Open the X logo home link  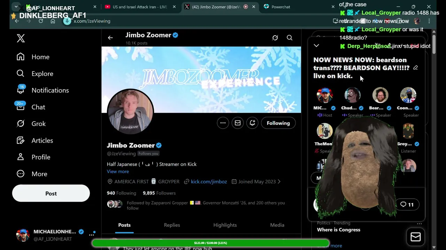click(21, 38)
